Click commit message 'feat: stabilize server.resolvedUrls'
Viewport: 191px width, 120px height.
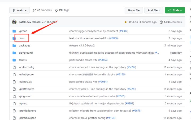[89, 38]
